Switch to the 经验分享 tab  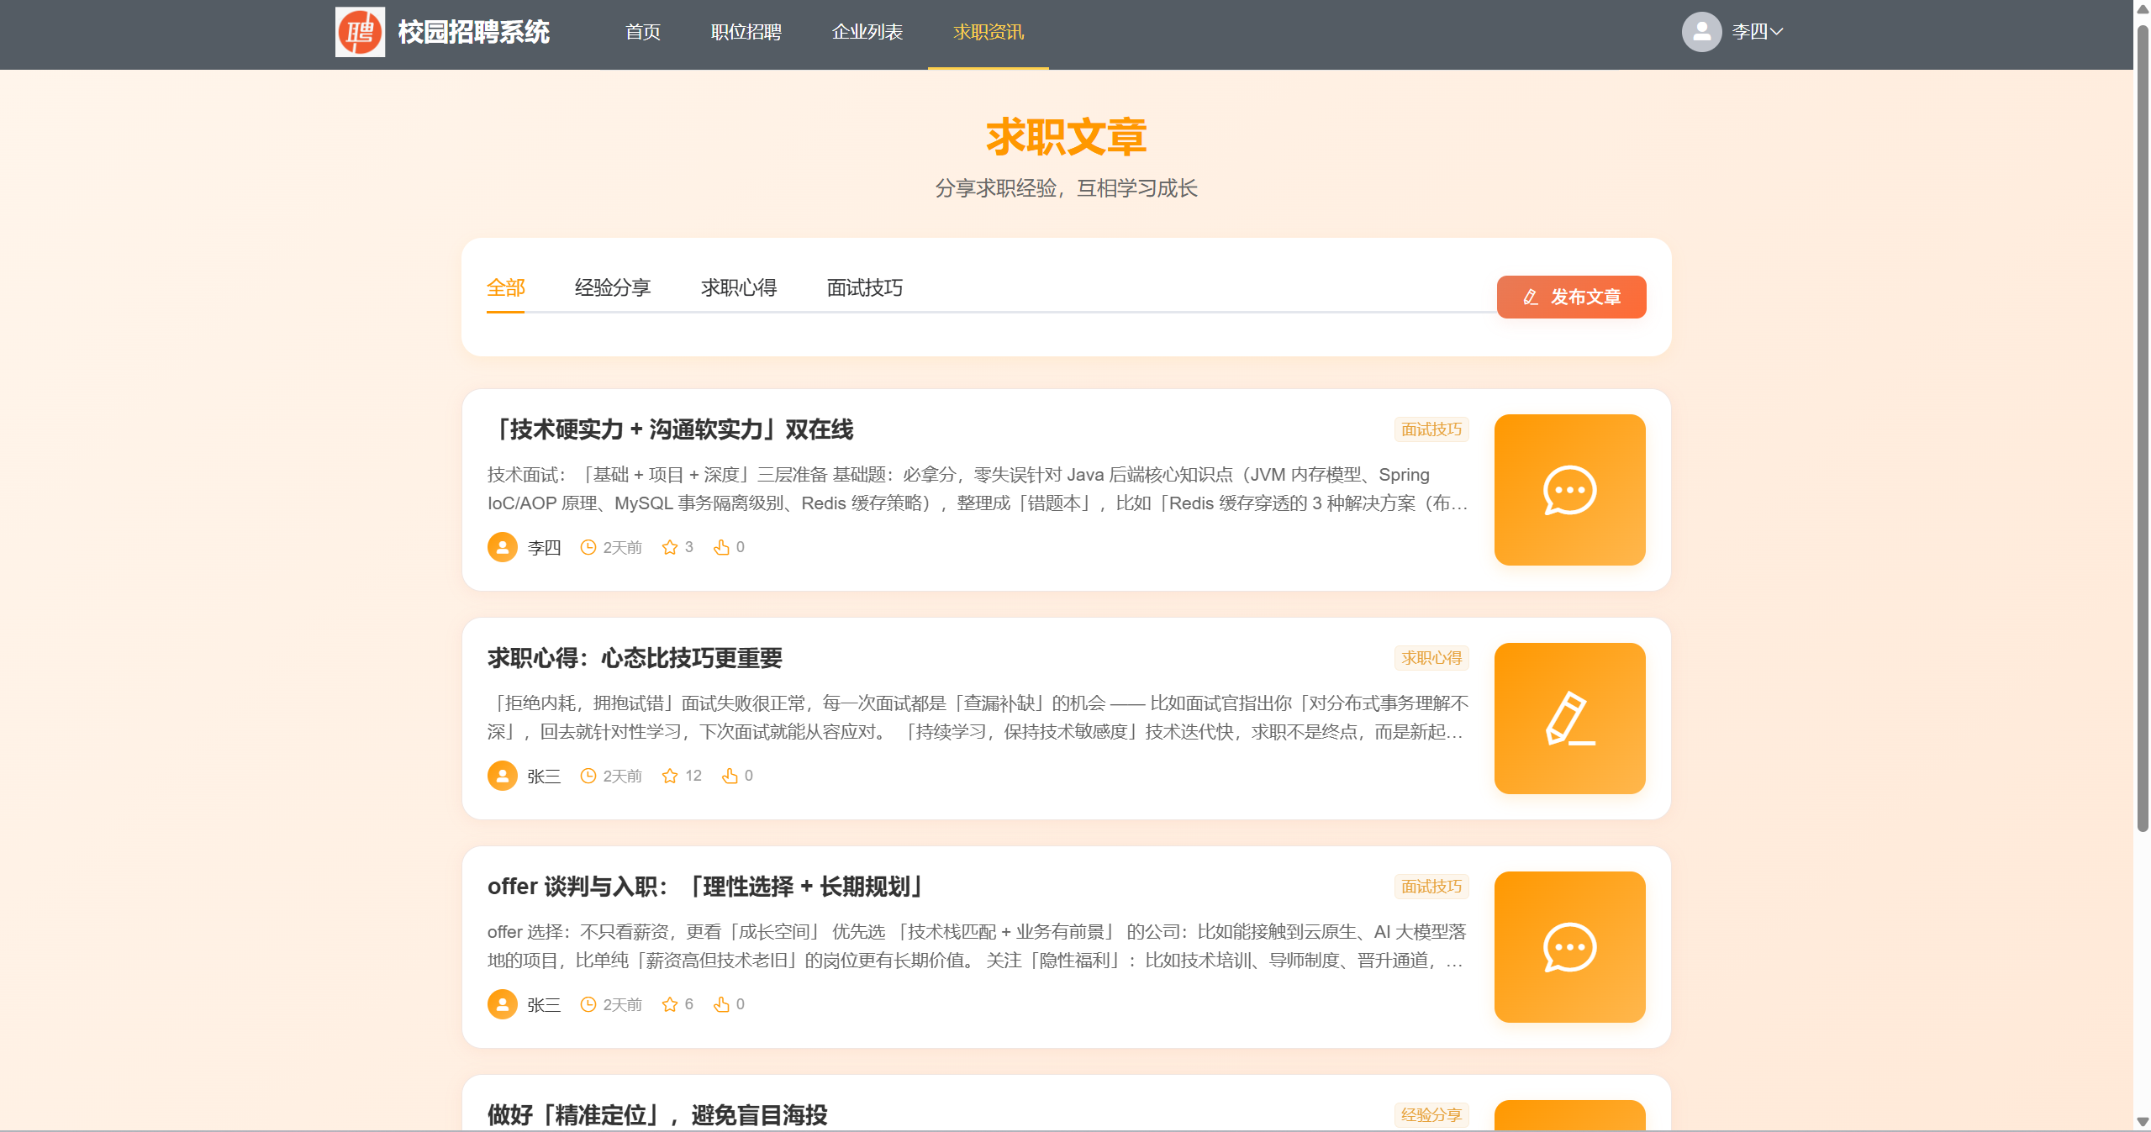click(613, 288)
